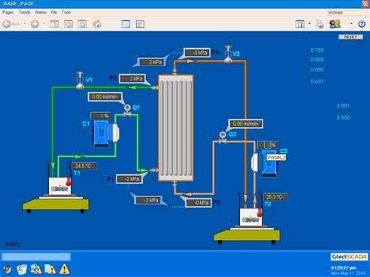Viewport: 370px width, 277px height.
Task: Open the Trends menu
Action: pyautogui.click(x=24, y=12)
